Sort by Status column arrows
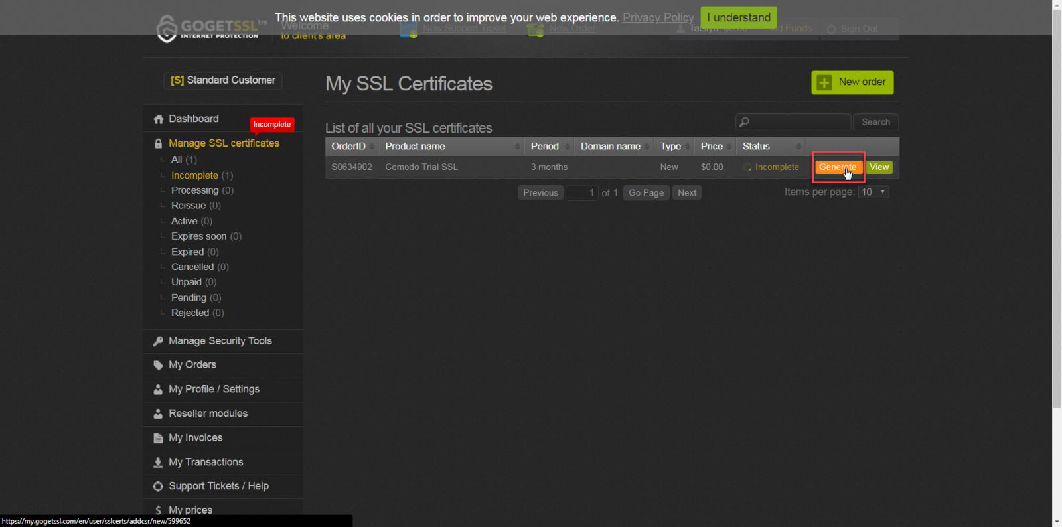1062x527 pixels. point(798,147)
